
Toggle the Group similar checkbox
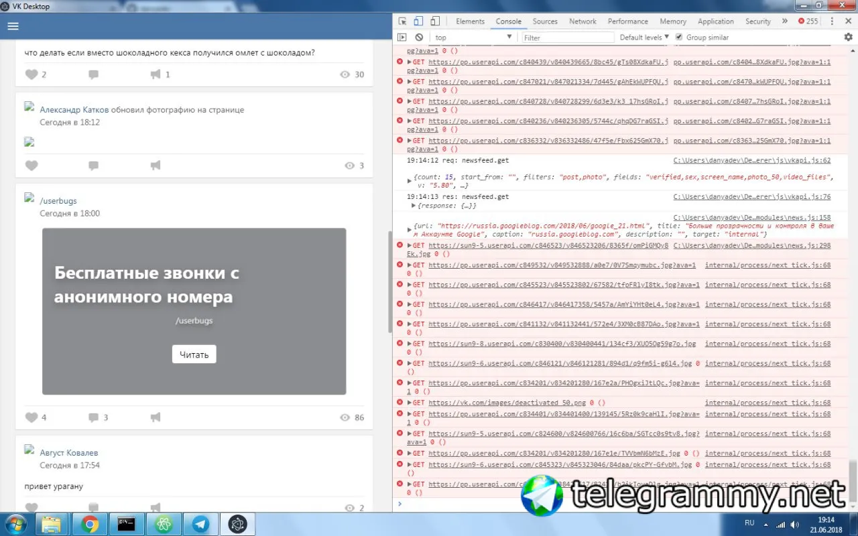(x=679, y=38)
